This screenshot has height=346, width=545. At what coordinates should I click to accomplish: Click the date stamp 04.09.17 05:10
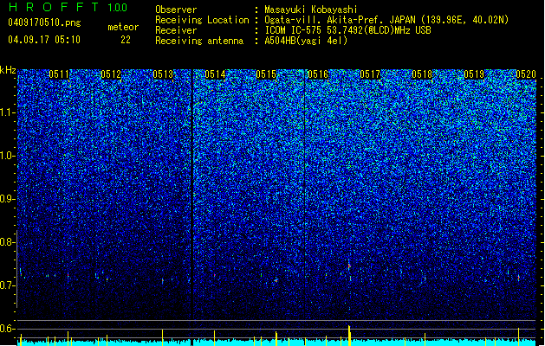point(44,40)
